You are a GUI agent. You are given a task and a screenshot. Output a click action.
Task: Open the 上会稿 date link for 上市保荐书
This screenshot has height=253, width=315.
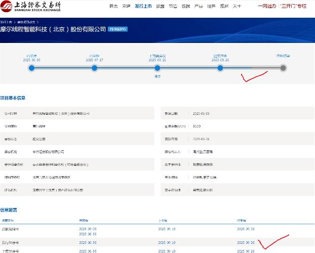pos(167,251)
